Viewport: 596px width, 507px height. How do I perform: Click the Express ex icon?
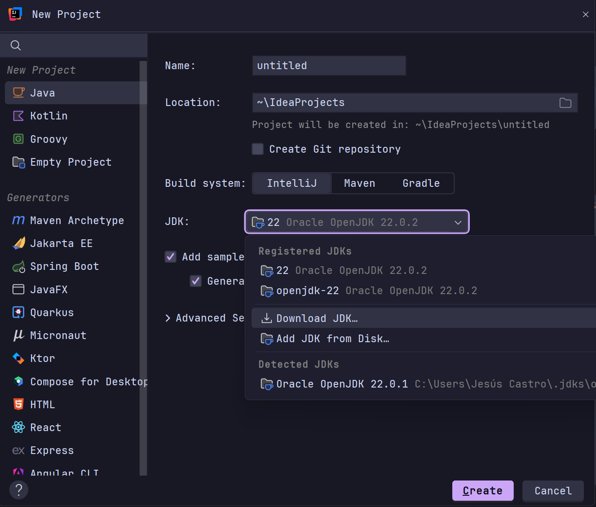pos(18,450)
